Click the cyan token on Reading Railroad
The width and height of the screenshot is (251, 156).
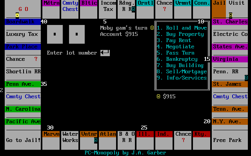pos(133,9)
